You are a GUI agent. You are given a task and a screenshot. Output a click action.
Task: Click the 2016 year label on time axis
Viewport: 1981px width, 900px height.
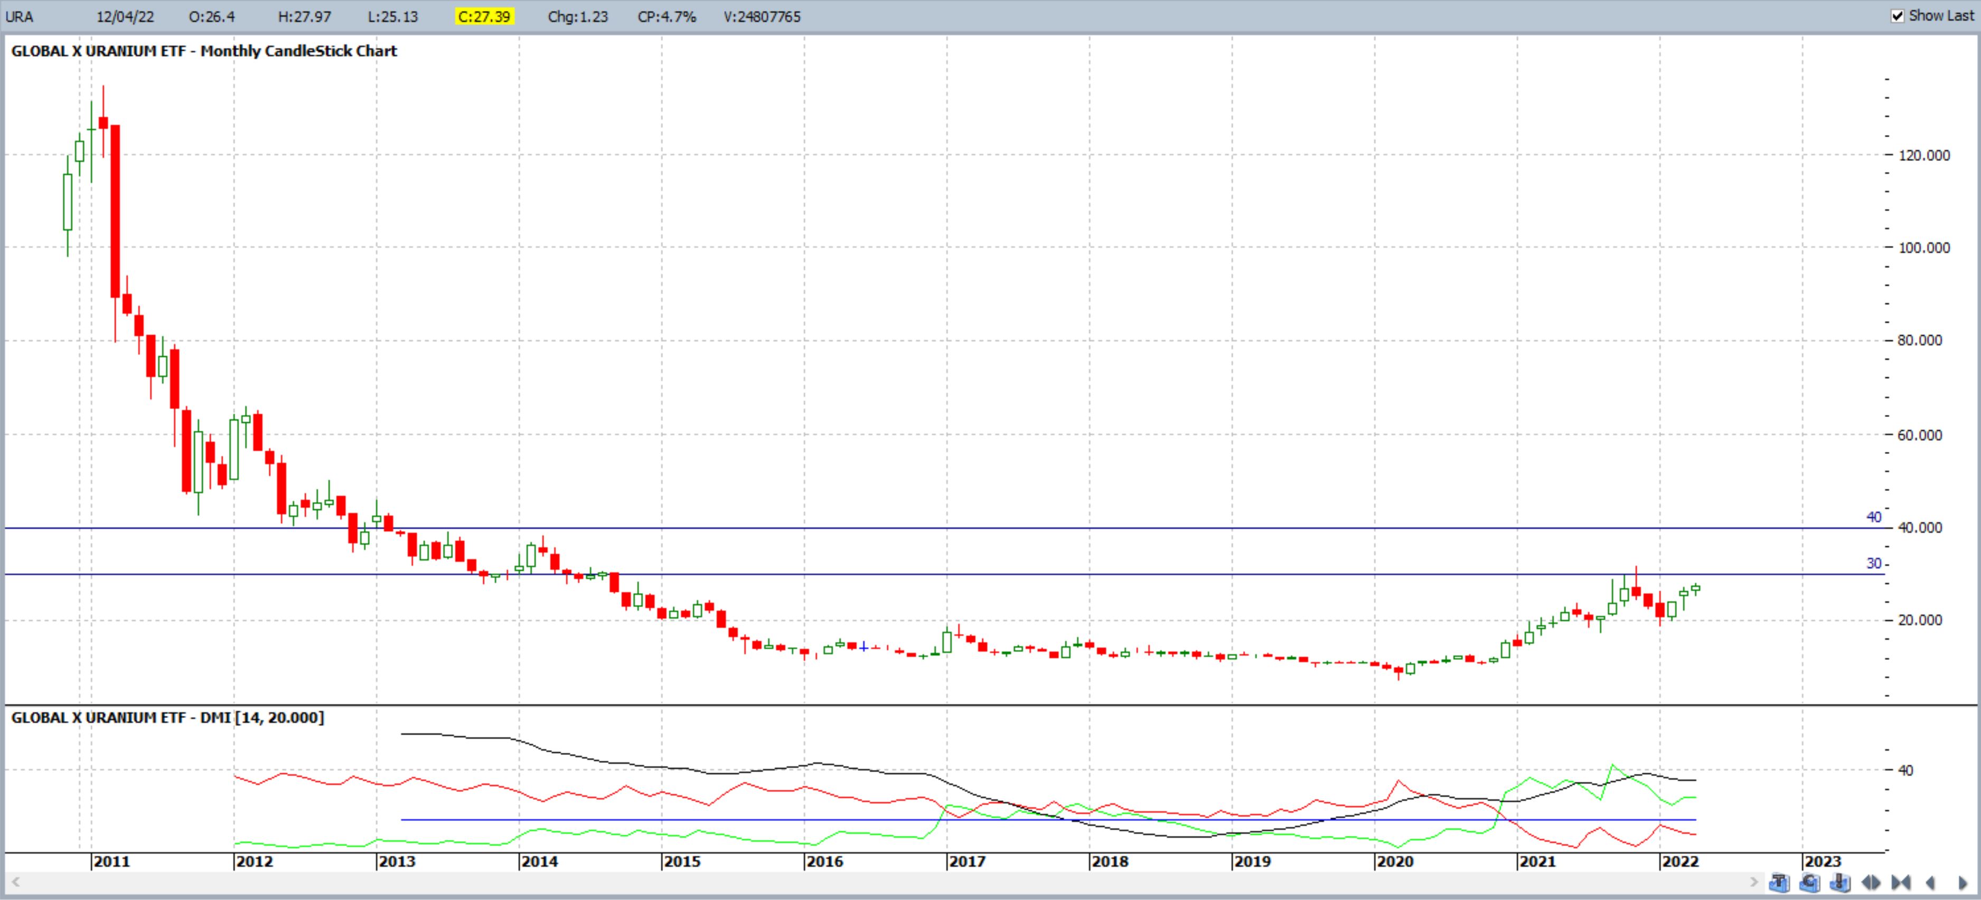(824, 861)
